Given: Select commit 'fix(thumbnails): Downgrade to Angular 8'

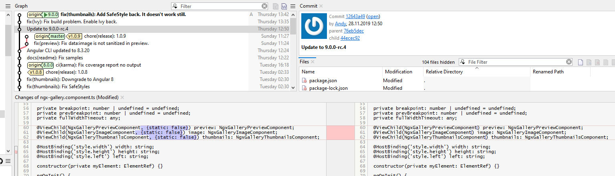Looking at the screenshot, I should click(152, 79).
